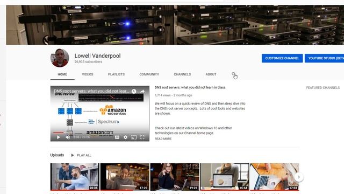Viewport: 344px width, 194px height.
Task: Open the HOME channel tab
Action: click(x=62, y=74)
